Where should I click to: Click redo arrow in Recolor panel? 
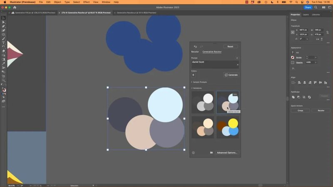tap(201, 47)
